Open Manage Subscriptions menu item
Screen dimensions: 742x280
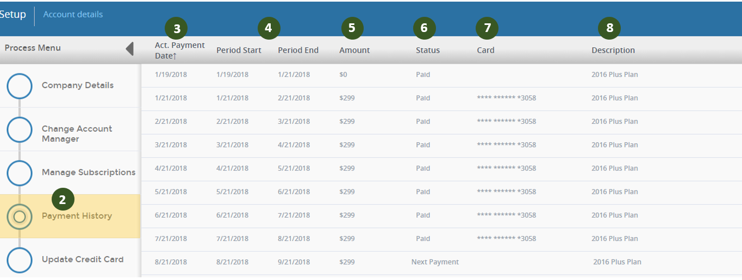[89, 172]
